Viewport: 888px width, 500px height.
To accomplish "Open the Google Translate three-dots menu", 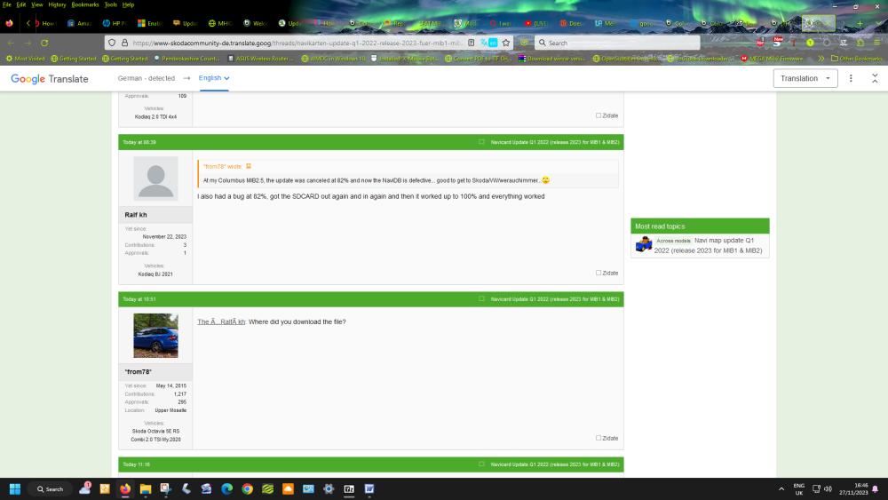I will pos(851,78).
